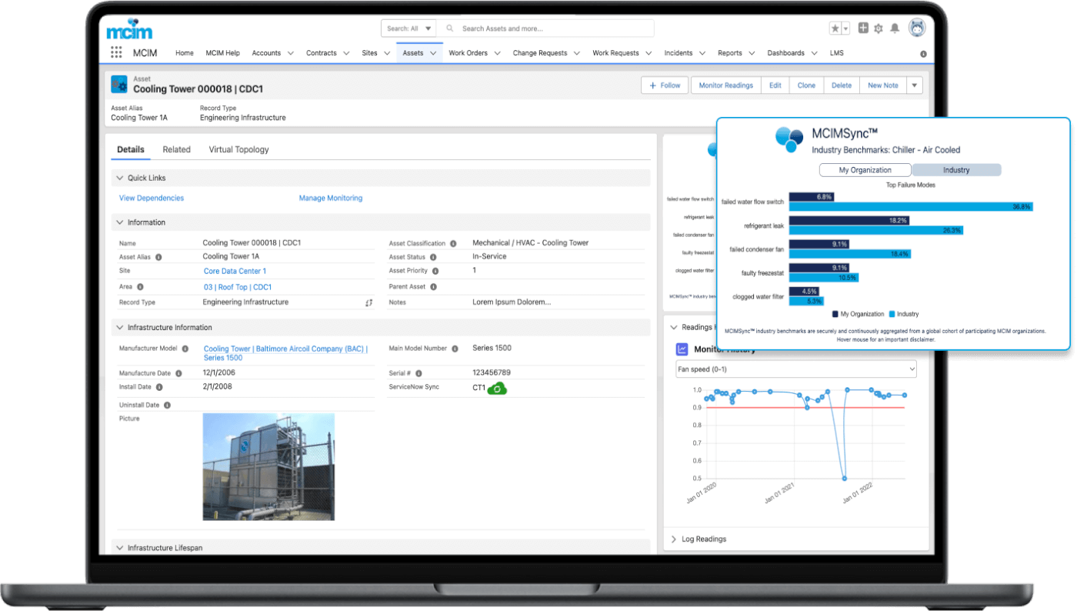Click info icon beside Manufacture Date

[178, 373]
